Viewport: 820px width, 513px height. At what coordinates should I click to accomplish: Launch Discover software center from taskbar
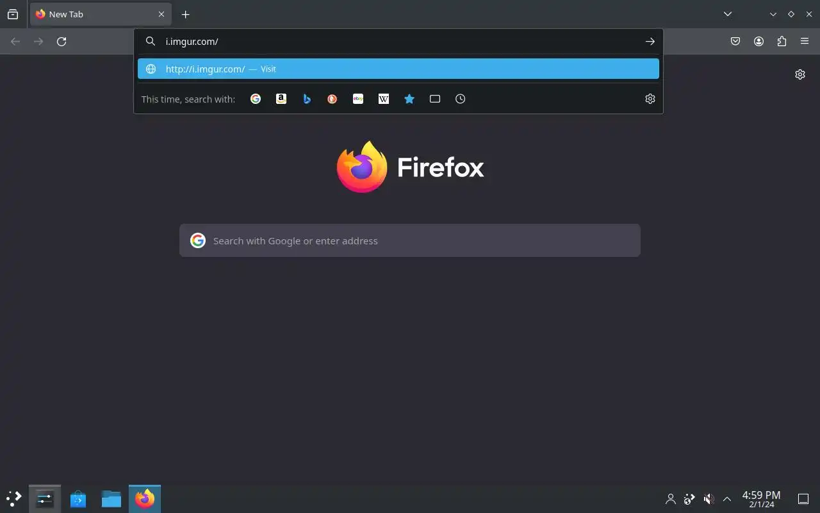point(78,498)
